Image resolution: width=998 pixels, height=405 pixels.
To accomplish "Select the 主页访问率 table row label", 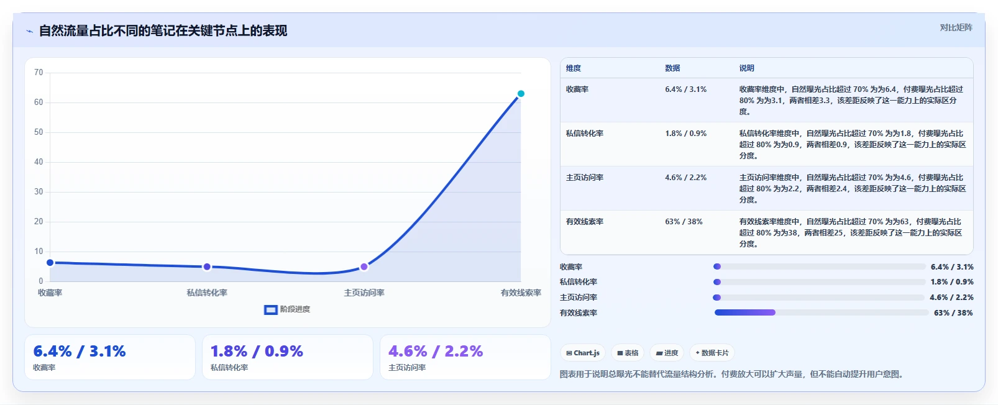I will (x=585, y=178).
